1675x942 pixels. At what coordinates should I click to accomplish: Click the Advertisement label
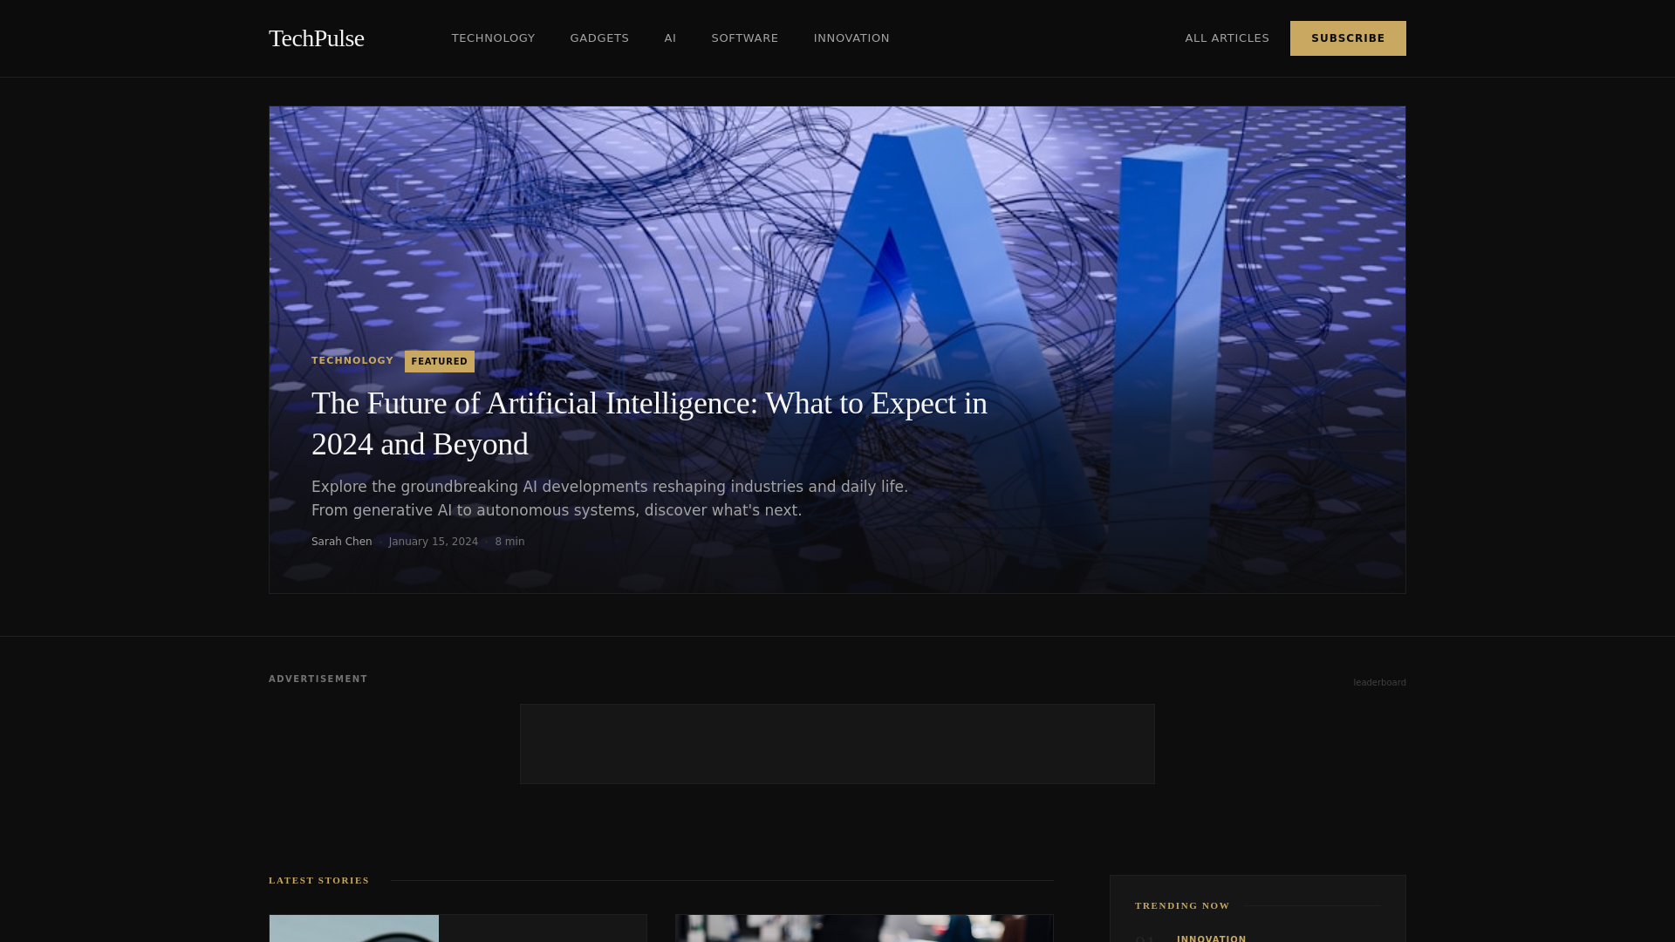[318, 679]
